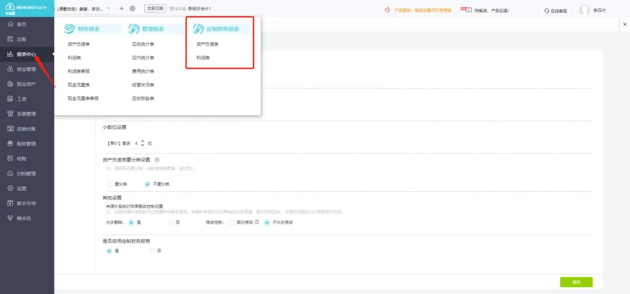
Task: Click the headset 在线客服 icon
Action: pos(547,10)
